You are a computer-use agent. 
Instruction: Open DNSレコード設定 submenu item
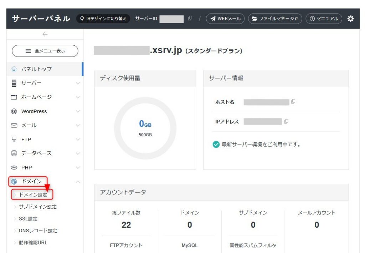tap(38, 231)
